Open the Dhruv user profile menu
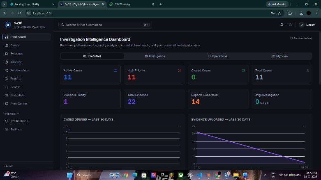This screenshot has height=180, width=321. click(307, 25)
